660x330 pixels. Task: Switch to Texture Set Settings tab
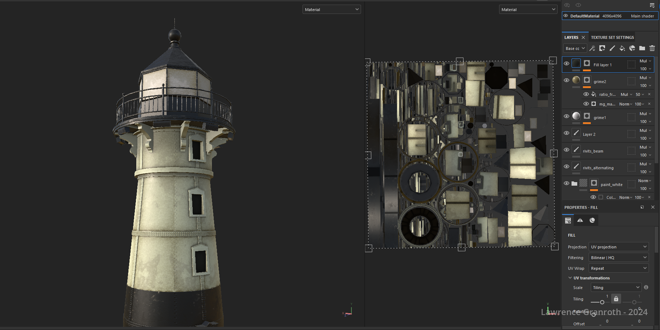(612, 37)
